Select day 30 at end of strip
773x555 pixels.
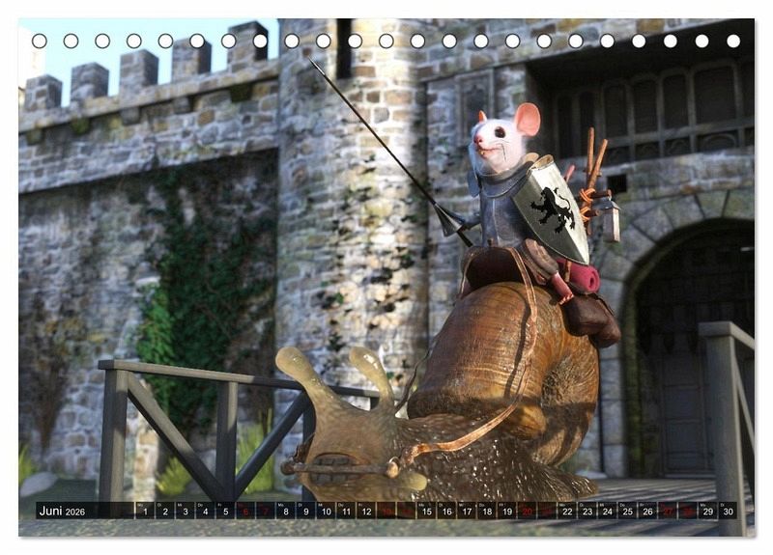coord(728,511)
